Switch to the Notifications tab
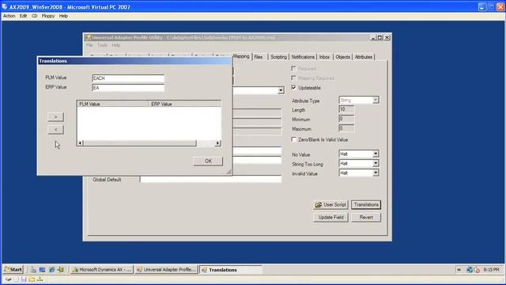Image resolution: width=506 pixels, height=285 pixels. tap(303, 57)
